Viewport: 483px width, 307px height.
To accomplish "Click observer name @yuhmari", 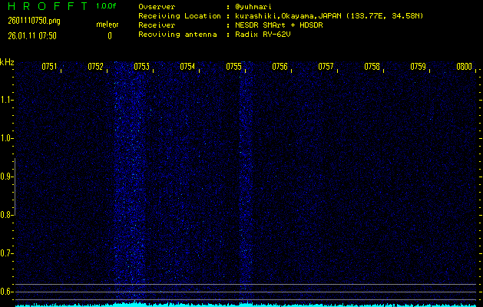I will pyautogui.click(x=253, y=6).
